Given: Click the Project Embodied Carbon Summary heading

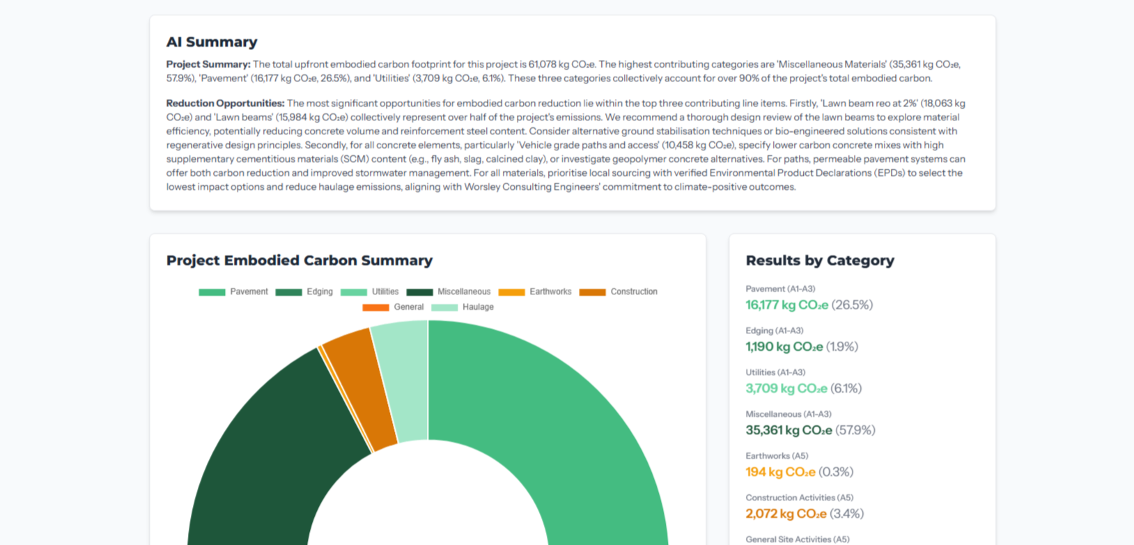Looking at the screenshot, I should click(x=300, y=260).
